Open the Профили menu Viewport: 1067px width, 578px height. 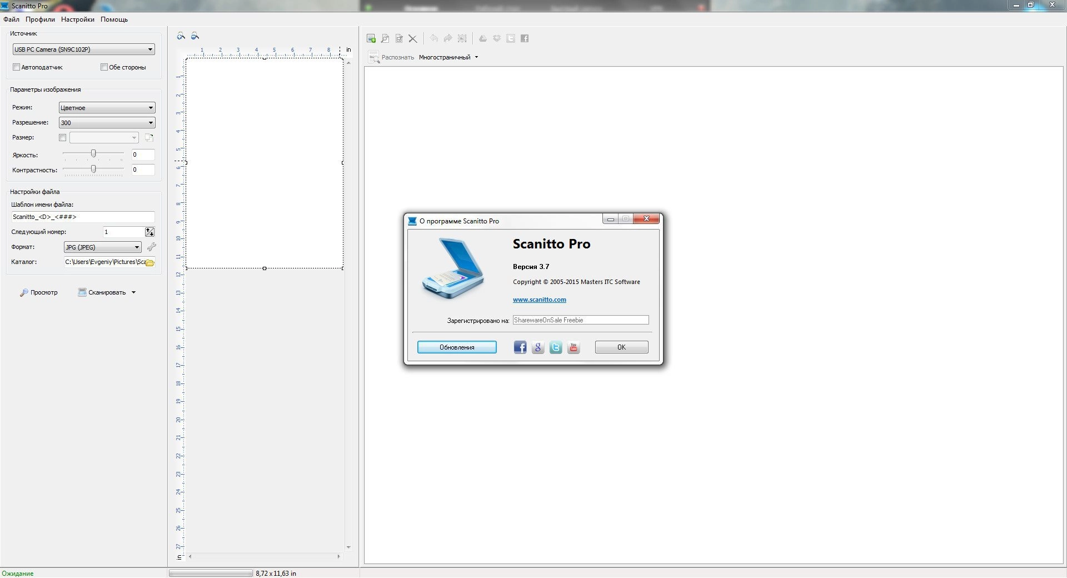pos(40,19)
